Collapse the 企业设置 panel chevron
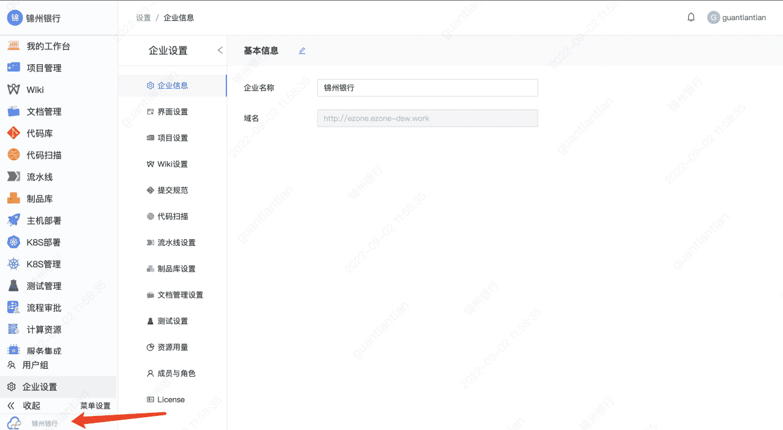This screenshot has height=430, width=783. [220, 51]
